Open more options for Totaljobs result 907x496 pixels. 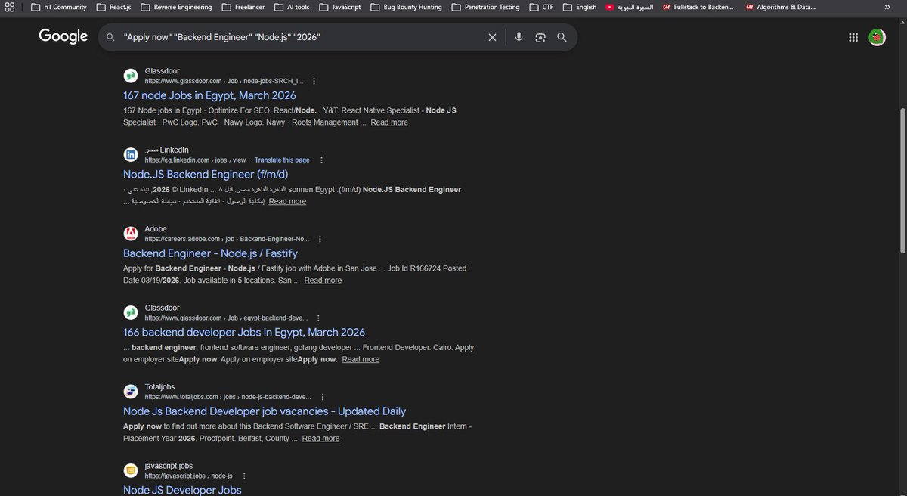322,397
